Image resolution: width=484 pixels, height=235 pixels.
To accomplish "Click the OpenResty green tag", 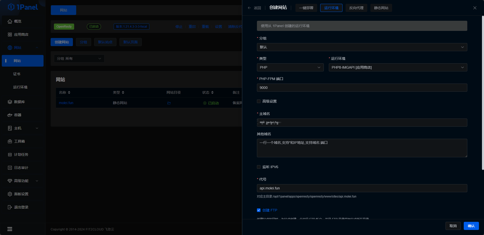I will (x=64, y=27).
